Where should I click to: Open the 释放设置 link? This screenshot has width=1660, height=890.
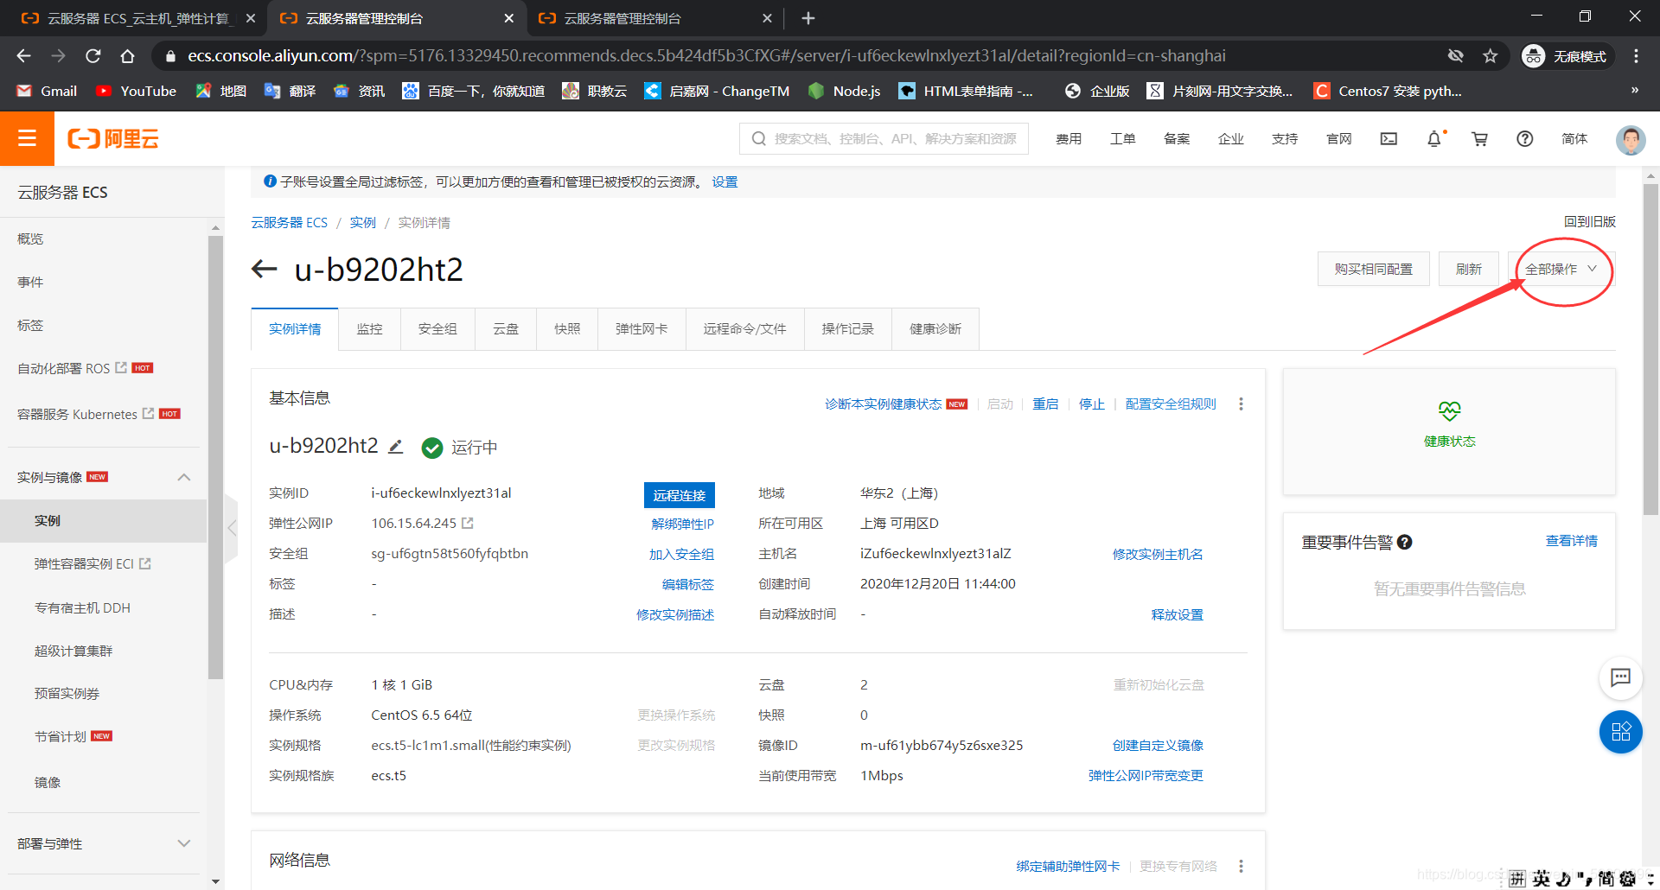coord(1176,614)
